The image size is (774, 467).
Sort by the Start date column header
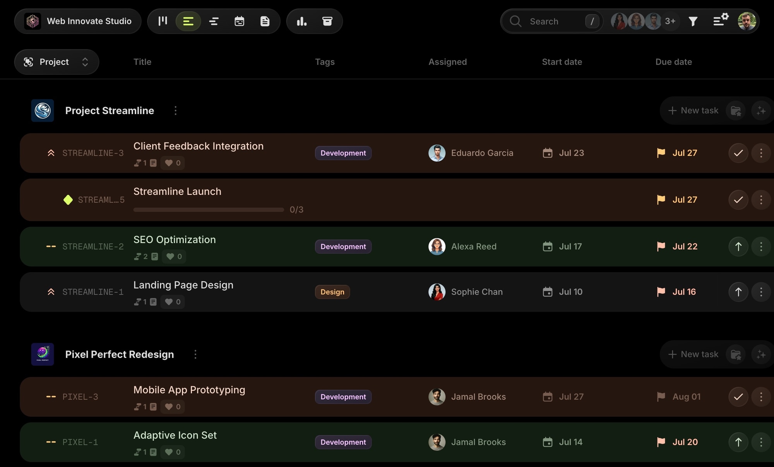tap(562, 62)
